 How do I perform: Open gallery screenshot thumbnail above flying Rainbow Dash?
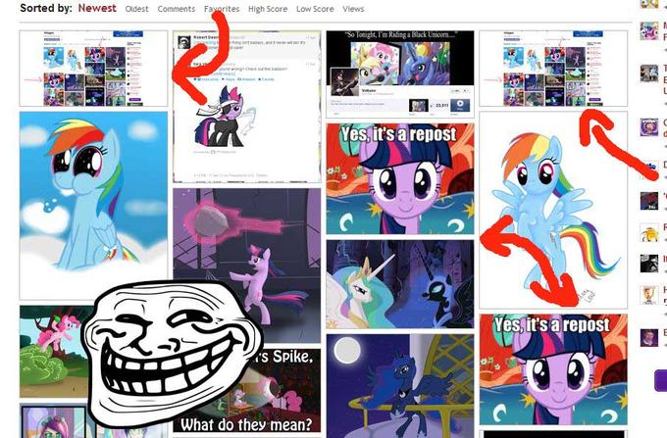tap(553, 69)
